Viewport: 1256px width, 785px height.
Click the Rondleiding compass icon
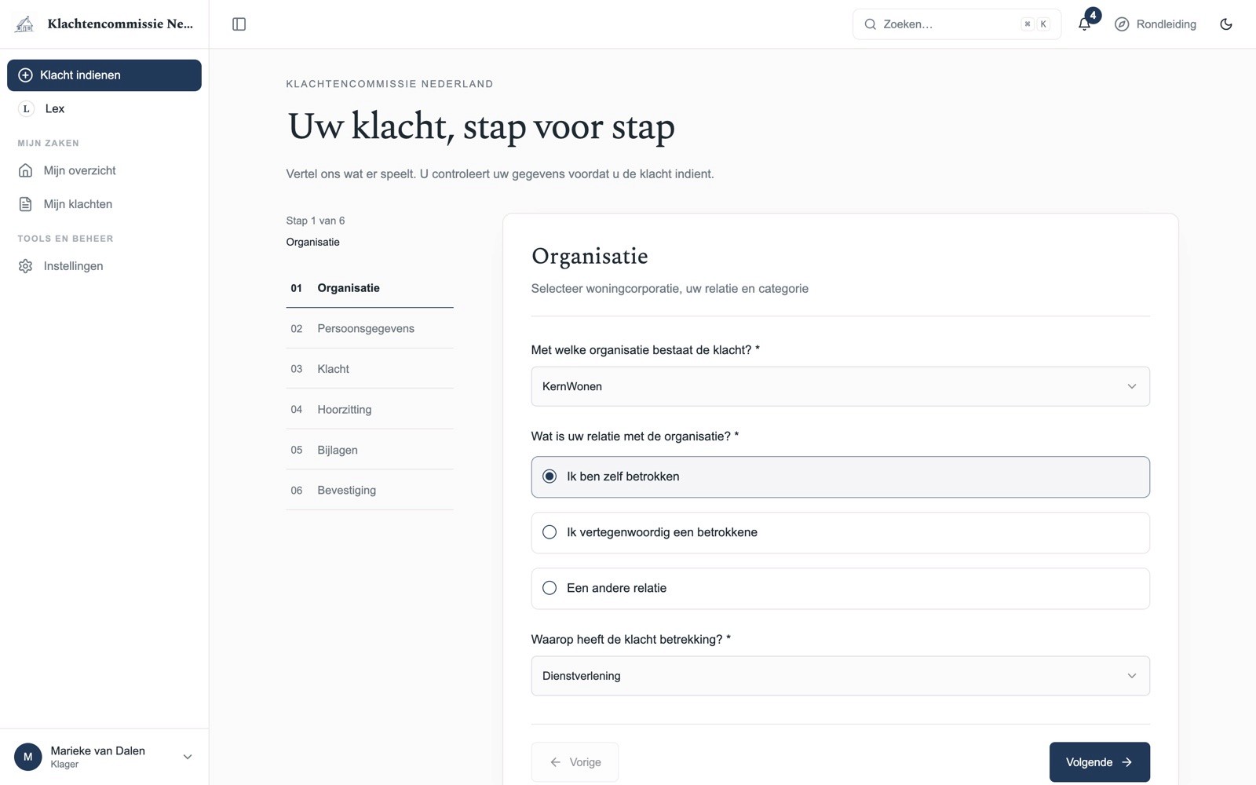(1122, 24)
